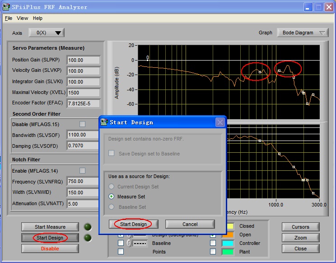The height and width of the screenshot is (263, 336).
Task: Click the Start Design dialog title icon
Action: pyautogui.click(x=104, y=122)
